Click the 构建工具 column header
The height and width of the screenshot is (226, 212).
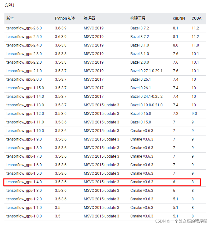tap(138, 18)
